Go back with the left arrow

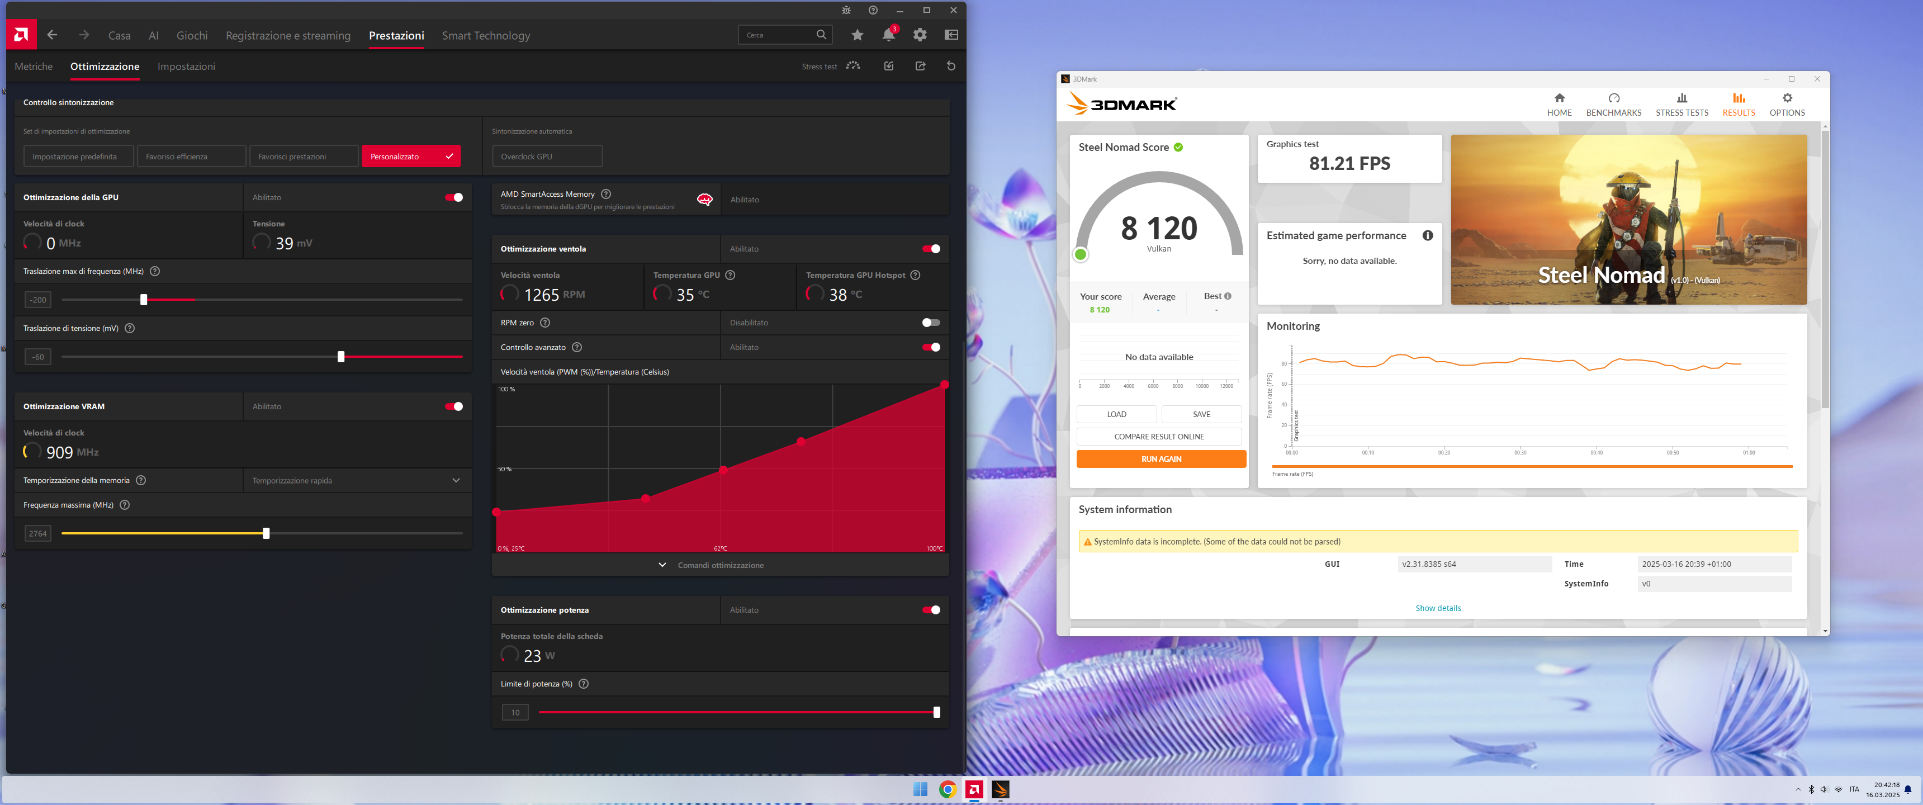coord(51,34)
